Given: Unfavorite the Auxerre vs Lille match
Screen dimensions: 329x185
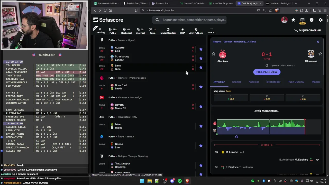Looking at the screenshot, I should coord(201,49).
